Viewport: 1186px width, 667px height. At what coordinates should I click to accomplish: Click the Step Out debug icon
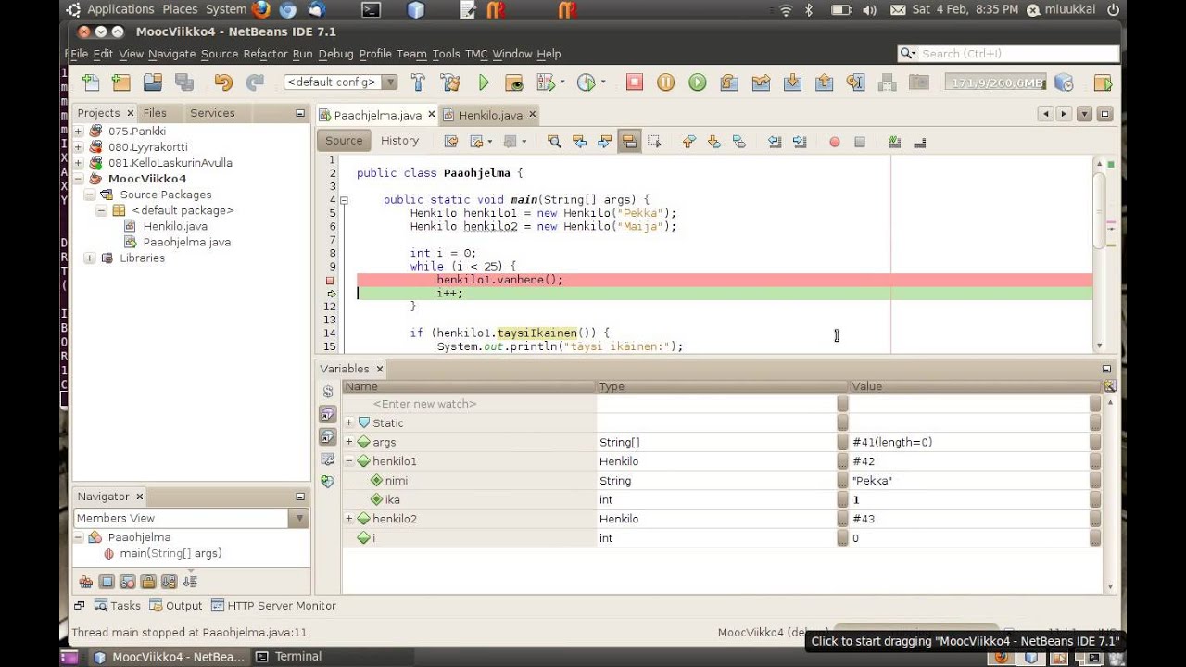[x=824, y=82]
